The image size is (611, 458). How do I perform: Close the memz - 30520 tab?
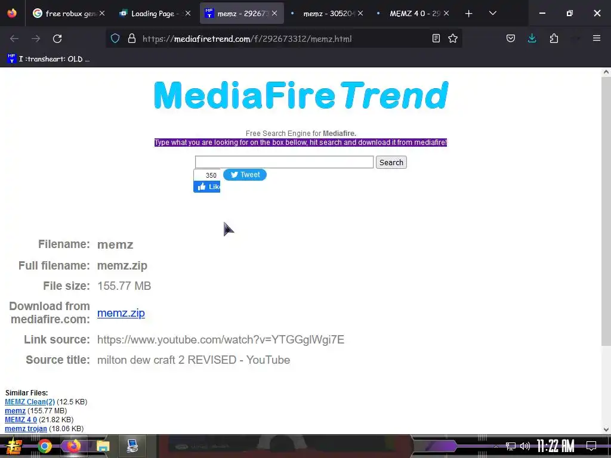(x=360, y=13)
